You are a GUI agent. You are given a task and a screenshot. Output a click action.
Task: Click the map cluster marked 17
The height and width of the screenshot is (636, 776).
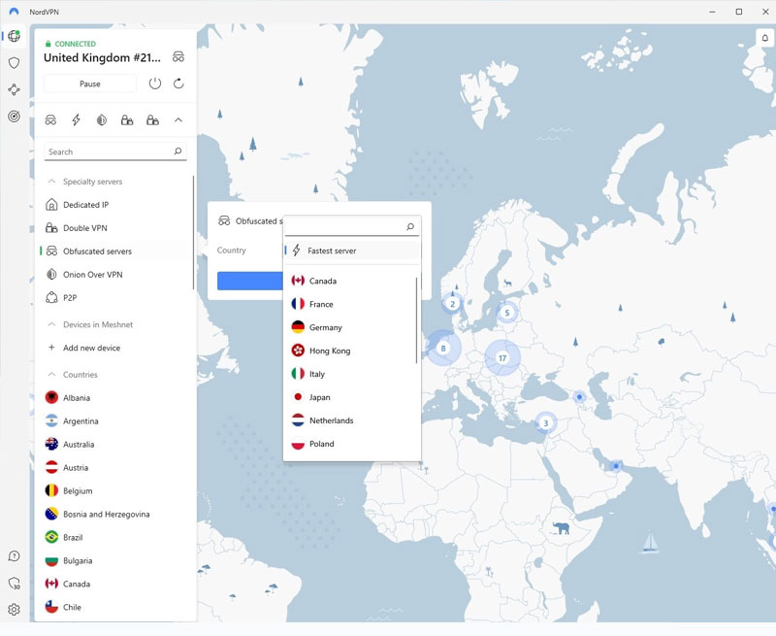pos(502,357)
